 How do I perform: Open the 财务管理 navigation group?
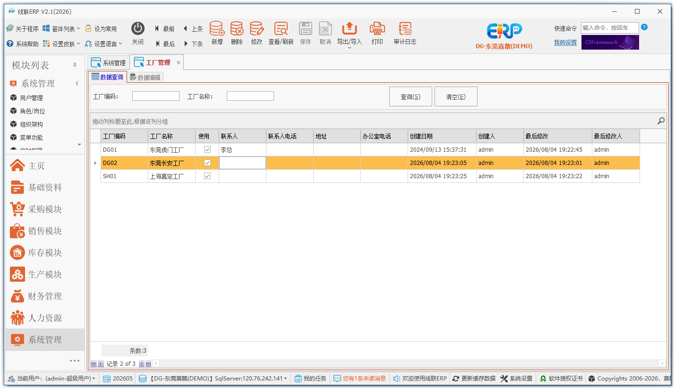coord(45,296)
